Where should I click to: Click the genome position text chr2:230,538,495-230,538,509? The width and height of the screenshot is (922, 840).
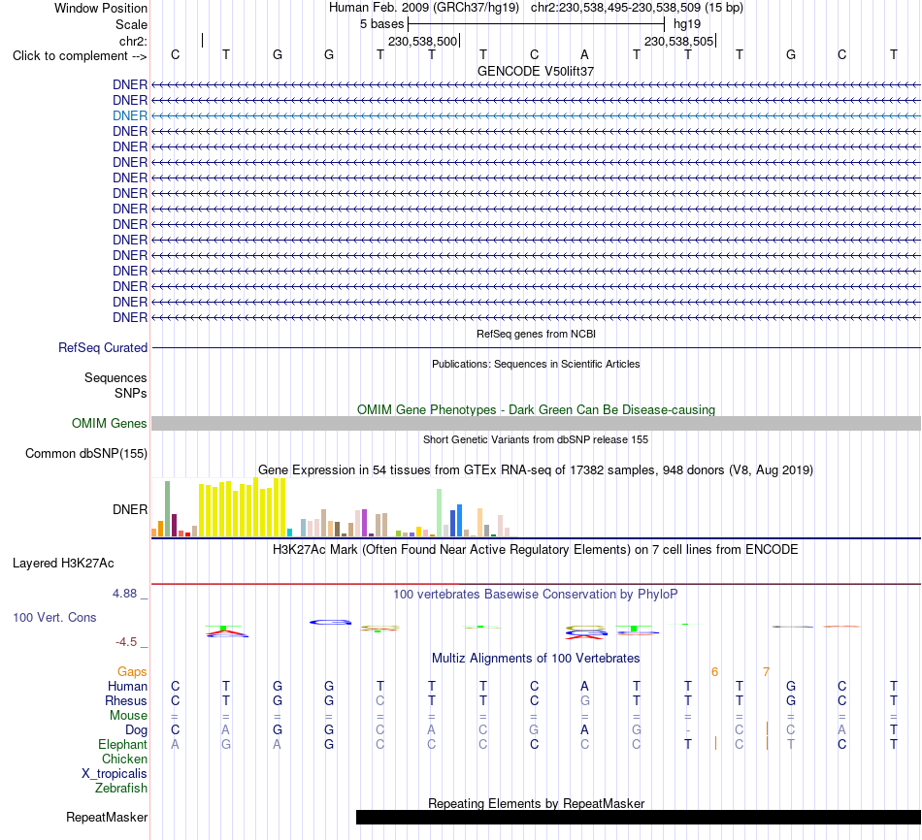(x=615, y=8)
